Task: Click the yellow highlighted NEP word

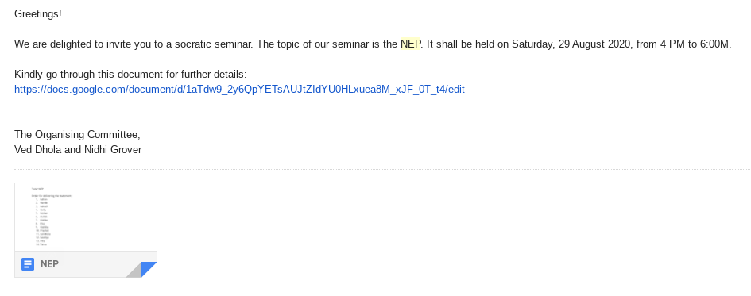Action: click(410, 44)
